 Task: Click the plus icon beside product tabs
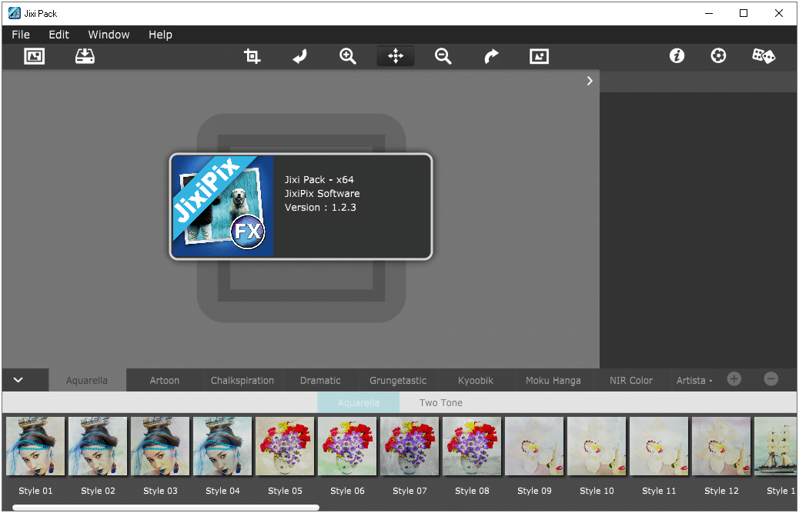coord(734,379)
